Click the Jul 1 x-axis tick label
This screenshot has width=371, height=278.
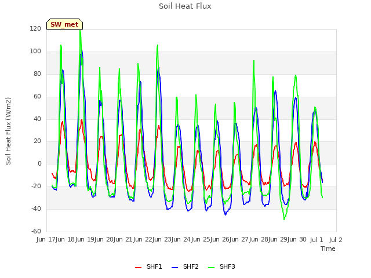coord(317,240)
